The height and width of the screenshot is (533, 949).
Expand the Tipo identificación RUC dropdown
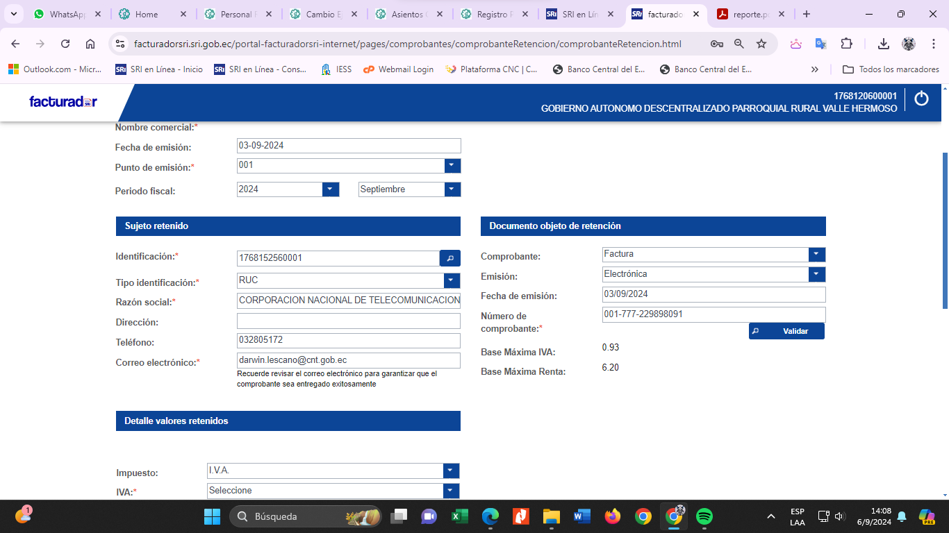(x=452, y=280)
